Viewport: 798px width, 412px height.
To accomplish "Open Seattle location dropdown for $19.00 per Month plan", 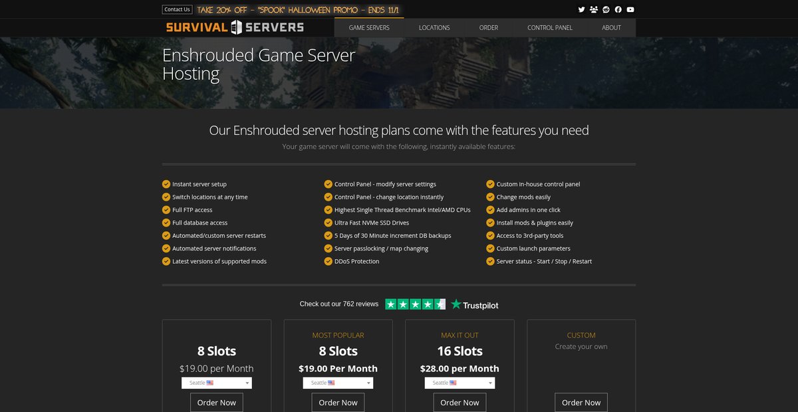I will 217,383.
